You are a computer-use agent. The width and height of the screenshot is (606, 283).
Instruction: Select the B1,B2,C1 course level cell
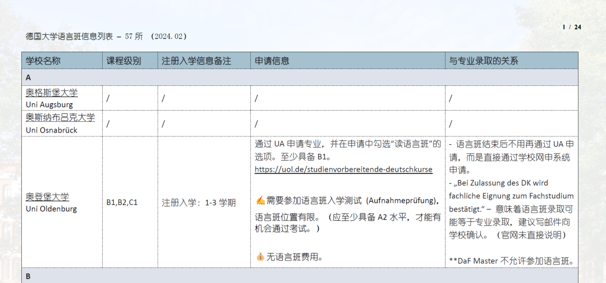pos(122,203)
